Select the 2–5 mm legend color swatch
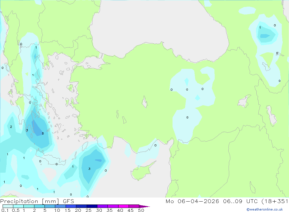 [39, 206]
